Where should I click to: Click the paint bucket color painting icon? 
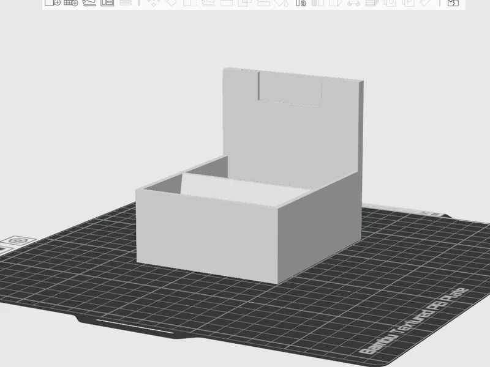282,3
